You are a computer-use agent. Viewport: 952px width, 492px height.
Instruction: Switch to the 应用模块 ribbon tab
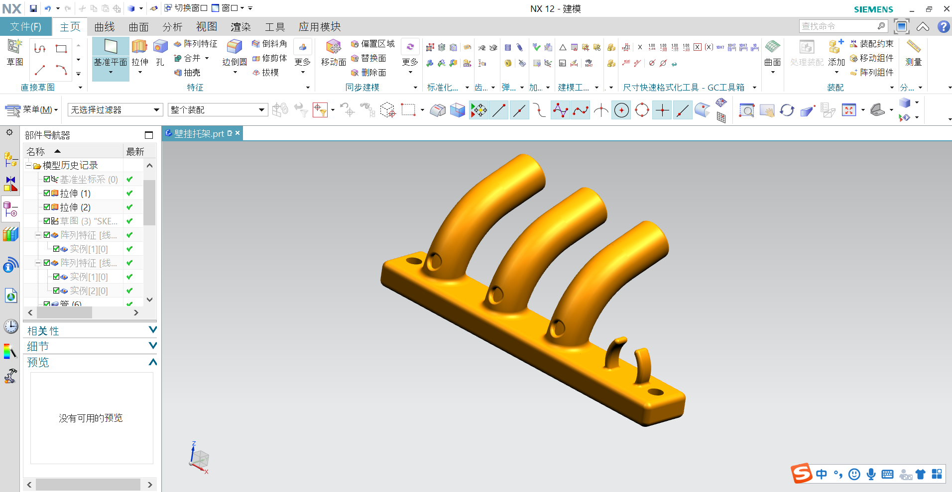pyautogui.click(x=320, y=27)
